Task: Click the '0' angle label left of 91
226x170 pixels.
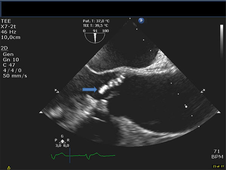Action: [x=84, y=31]
